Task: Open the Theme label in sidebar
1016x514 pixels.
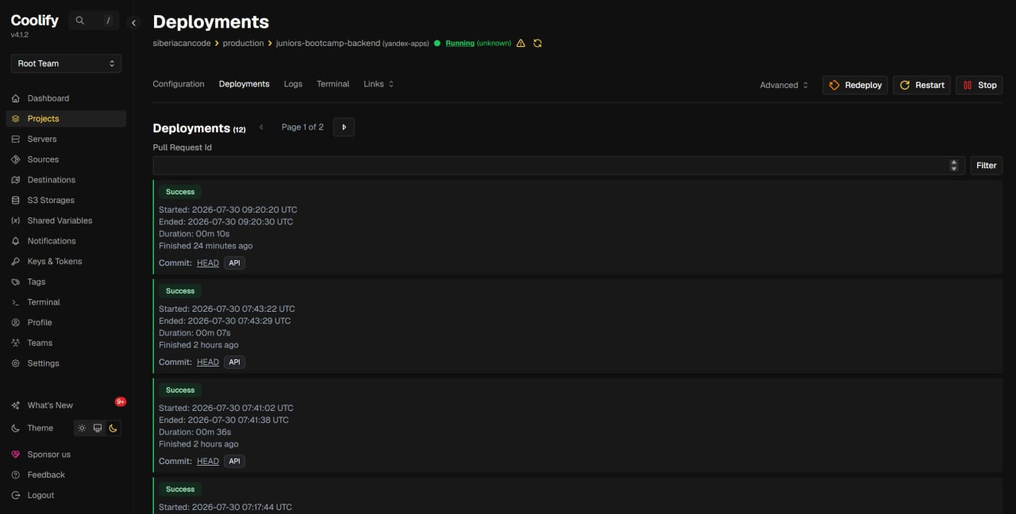Action: (40, 428)
